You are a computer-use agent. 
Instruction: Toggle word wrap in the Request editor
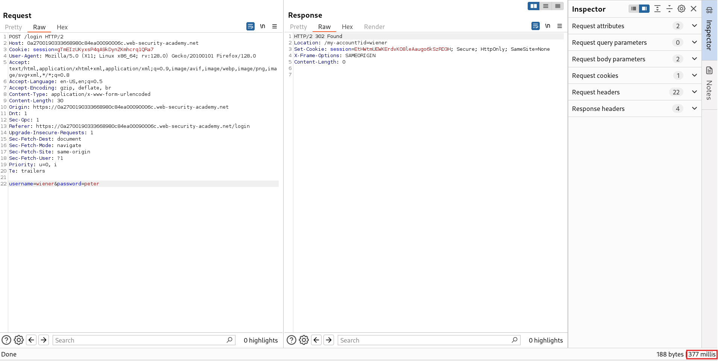250,26
